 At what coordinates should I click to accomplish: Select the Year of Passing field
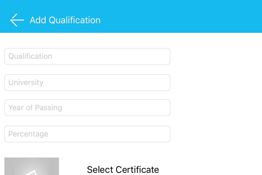click(87, 108)
